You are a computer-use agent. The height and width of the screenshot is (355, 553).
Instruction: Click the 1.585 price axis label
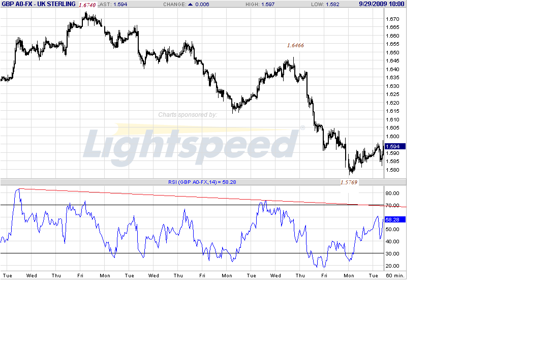point(392,162)
